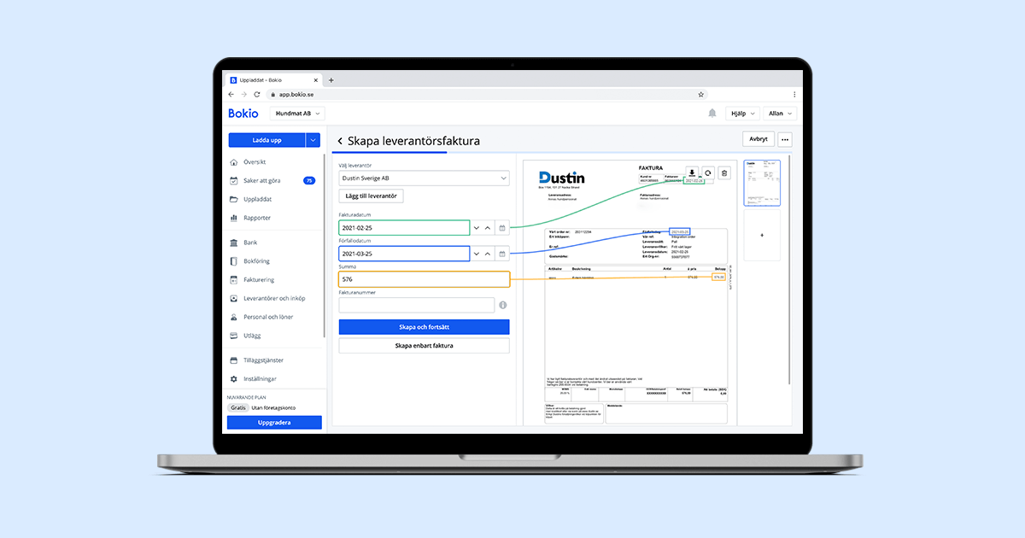The height and width of the screenshot is (538, 1025).
Task: Expand the Ladda upp split-button arrow
Action: (x=313, y=140)
